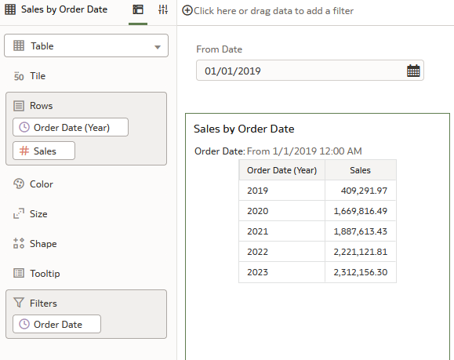The image size is (454, 360).
Task: Click the From Date input field
Action: point(310,71)
